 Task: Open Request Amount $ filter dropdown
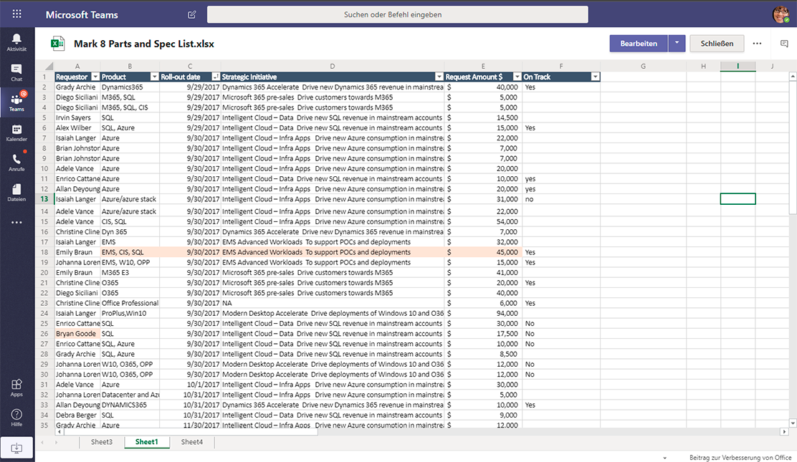click(x=517, y=77)
